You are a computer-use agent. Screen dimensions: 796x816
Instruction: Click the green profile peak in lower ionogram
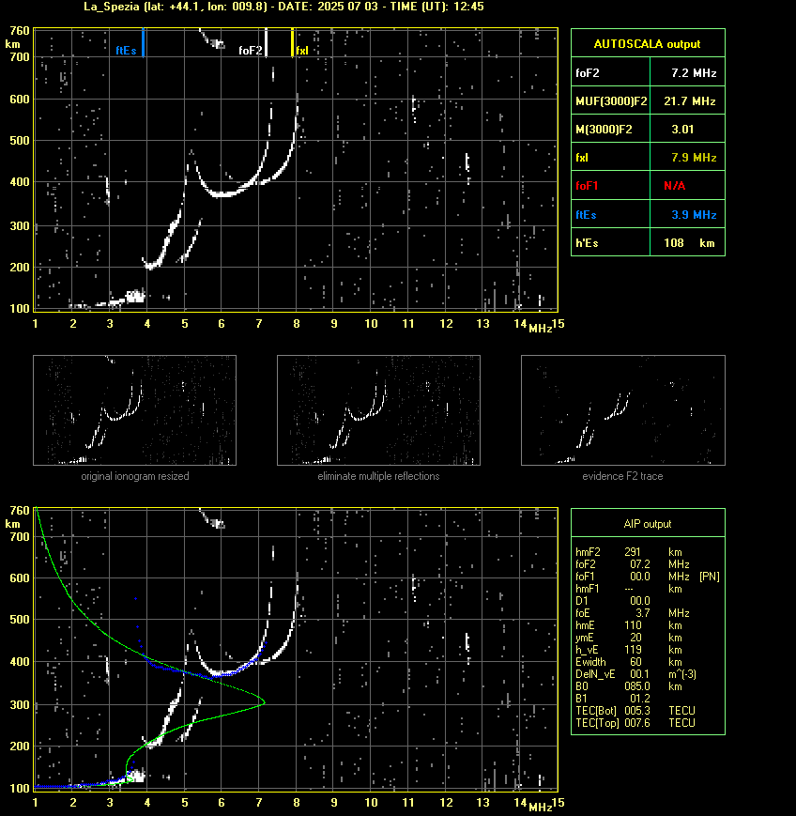coord(263,702)
